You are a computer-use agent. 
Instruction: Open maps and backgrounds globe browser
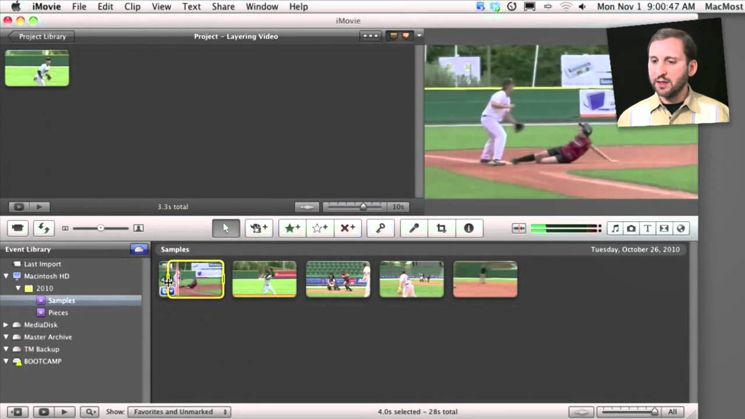coord(680,229)
